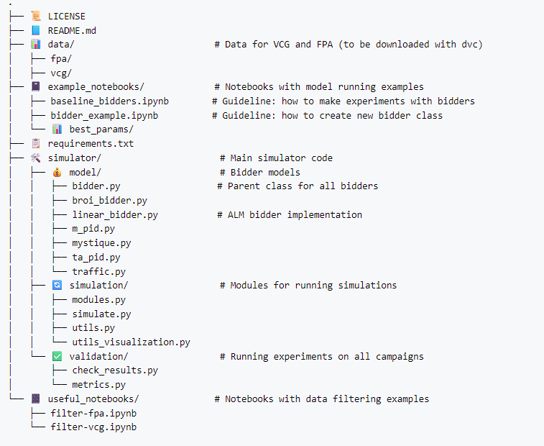Click the clipboard icon beside requirements.txt
Viewport: 544px width, 446px height.
coord(35,144)
